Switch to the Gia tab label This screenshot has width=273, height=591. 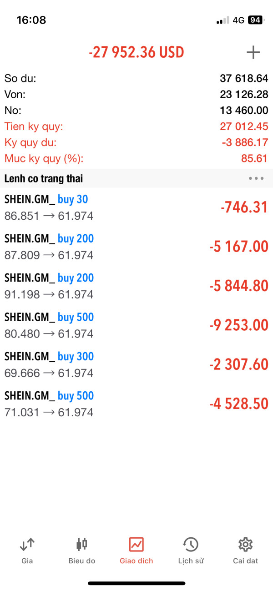pos(27,561)
